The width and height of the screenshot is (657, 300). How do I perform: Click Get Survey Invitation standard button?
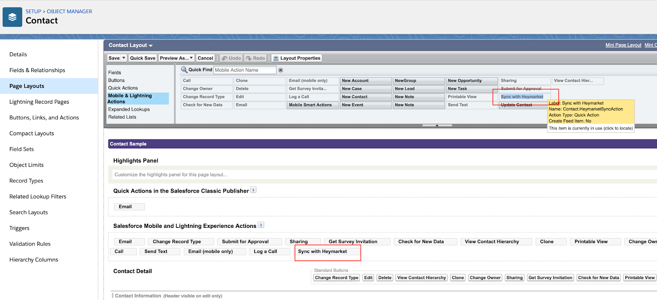pos(550,278)
